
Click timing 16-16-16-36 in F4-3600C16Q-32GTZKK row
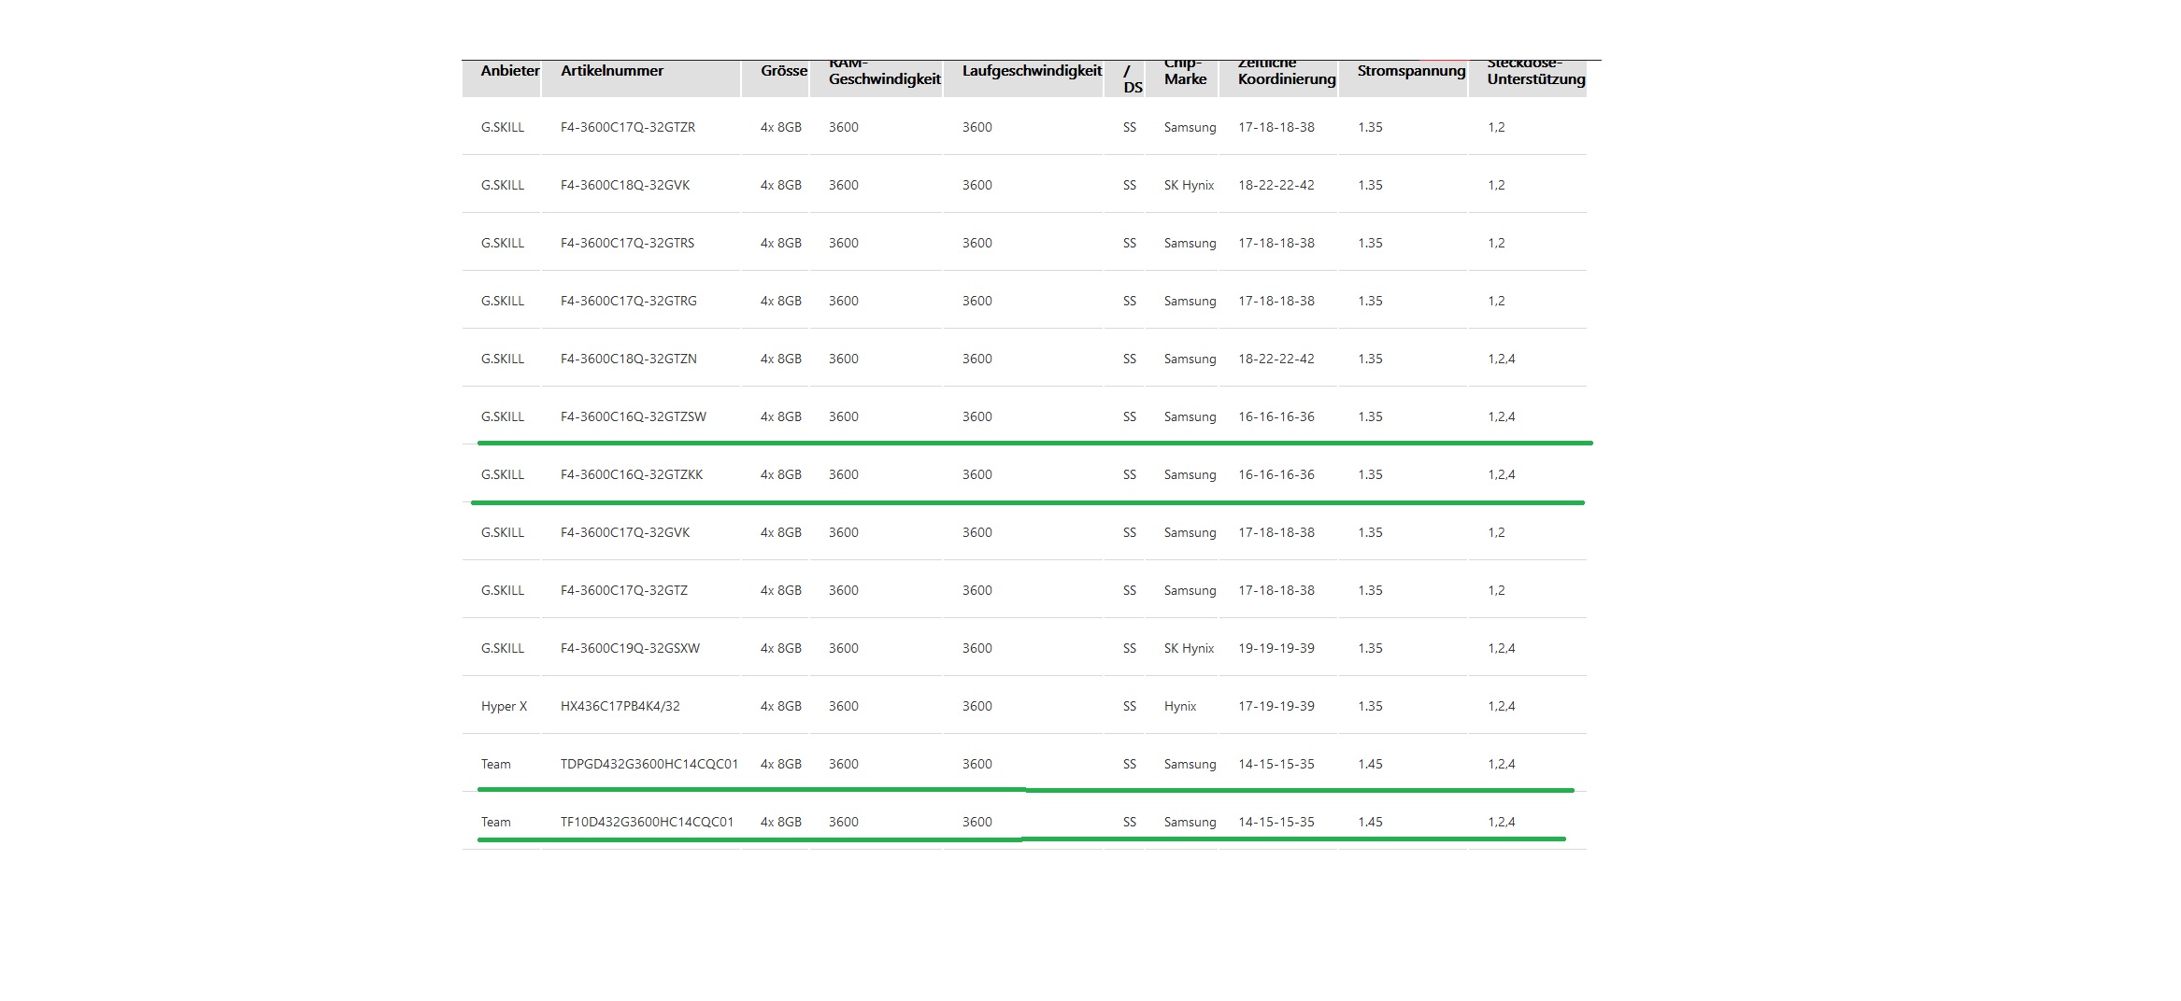coord(1276,474)
